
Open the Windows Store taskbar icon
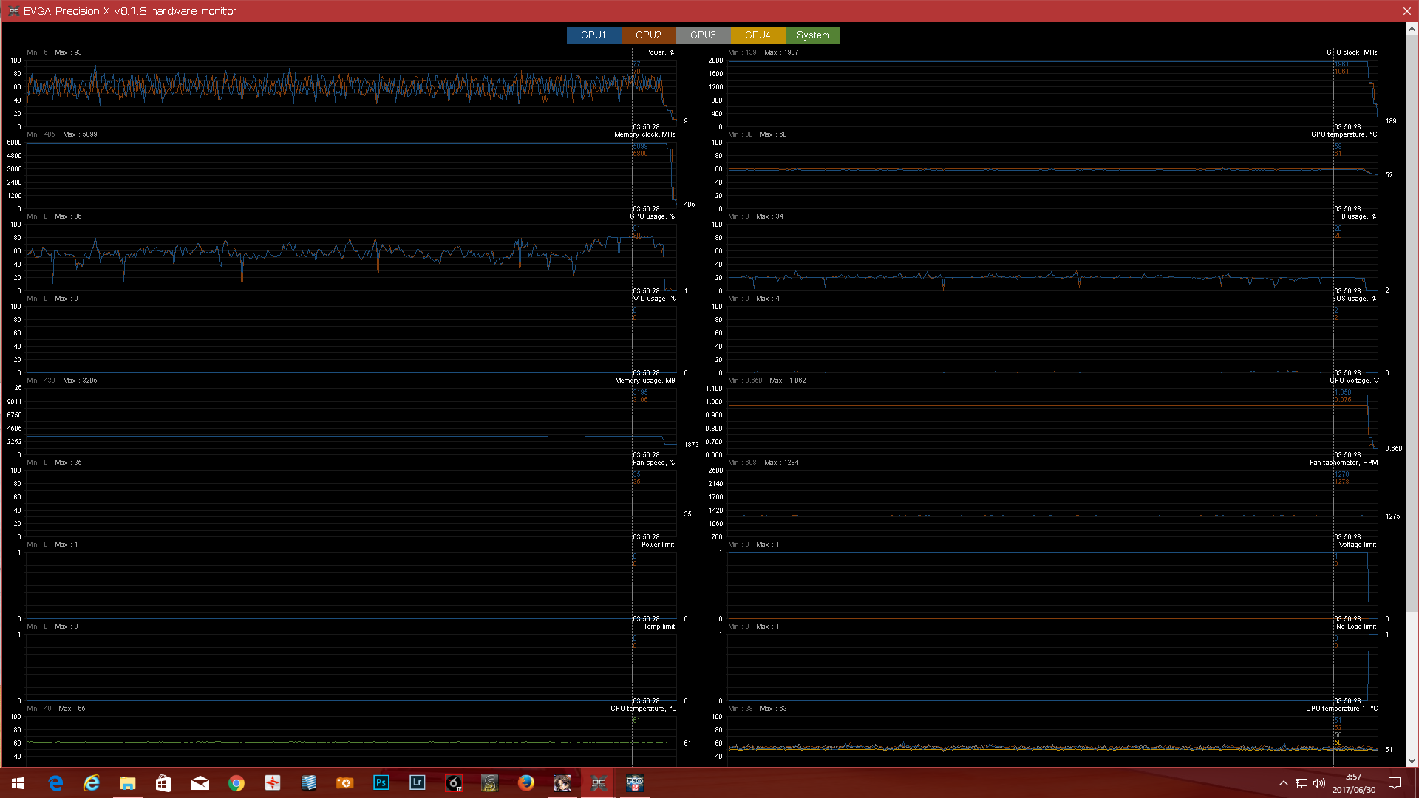(x=163, y=782)
